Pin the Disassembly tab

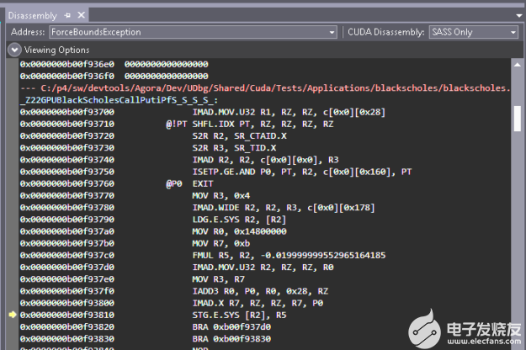coord(67,15)
